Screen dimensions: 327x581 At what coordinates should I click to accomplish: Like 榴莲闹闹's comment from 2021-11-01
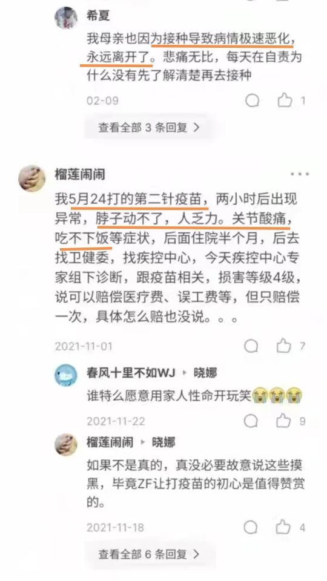[x=283, y=346]
